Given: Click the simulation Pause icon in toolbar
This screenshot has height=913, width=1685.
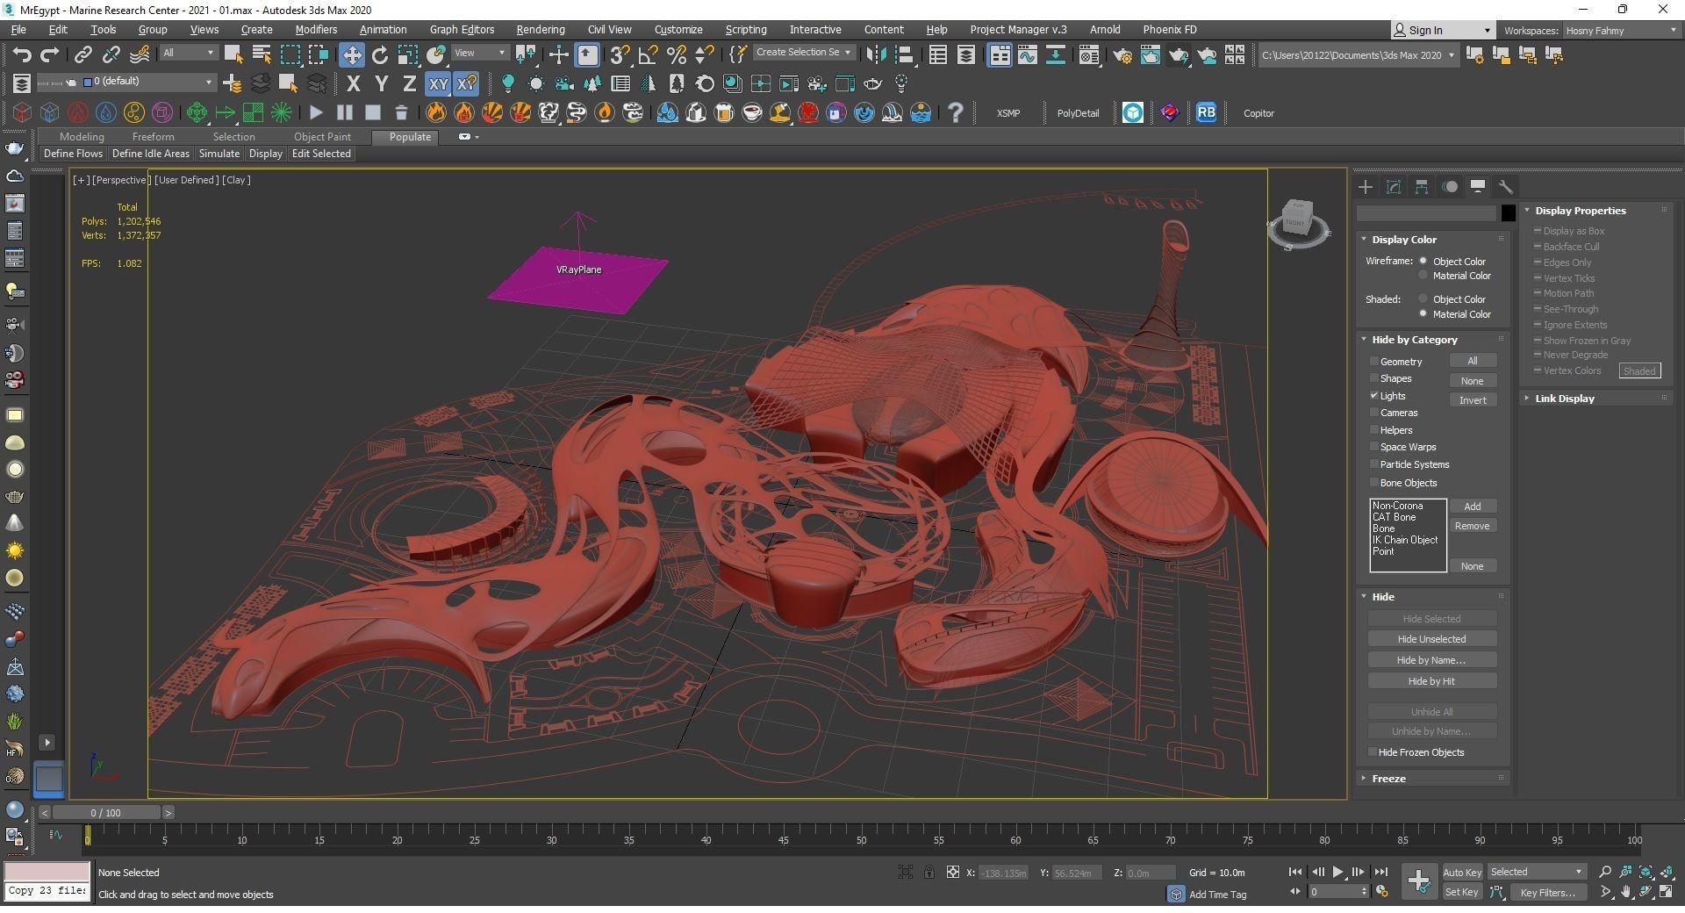Looking at the screenshot, I should pos(345,112).
